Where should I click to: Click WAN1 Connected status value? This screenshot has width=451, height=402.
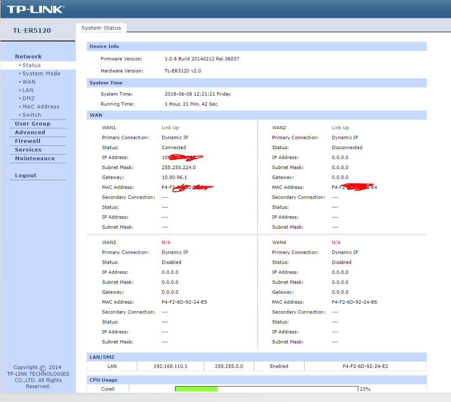pyautogui.click(x=174, y=147)
